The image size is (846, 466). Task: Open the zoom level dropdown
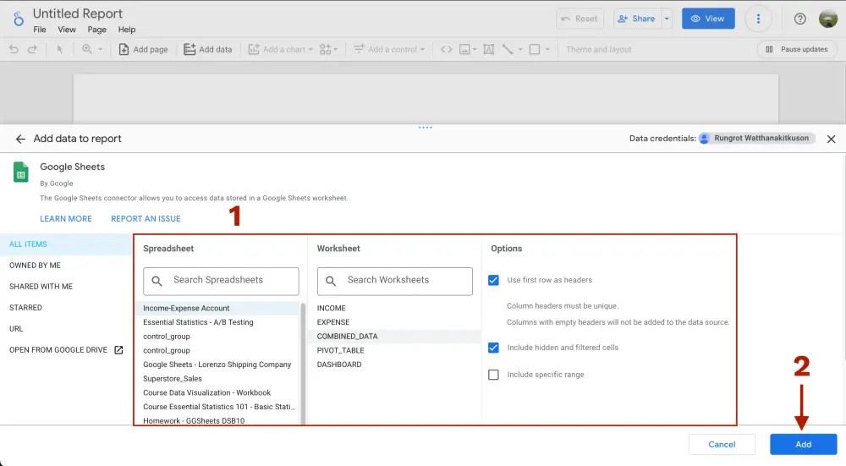(92, 50)
